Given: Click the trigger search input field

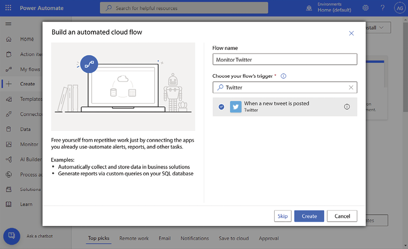Looking at the screenshot, I should click(x=285, y=87).
